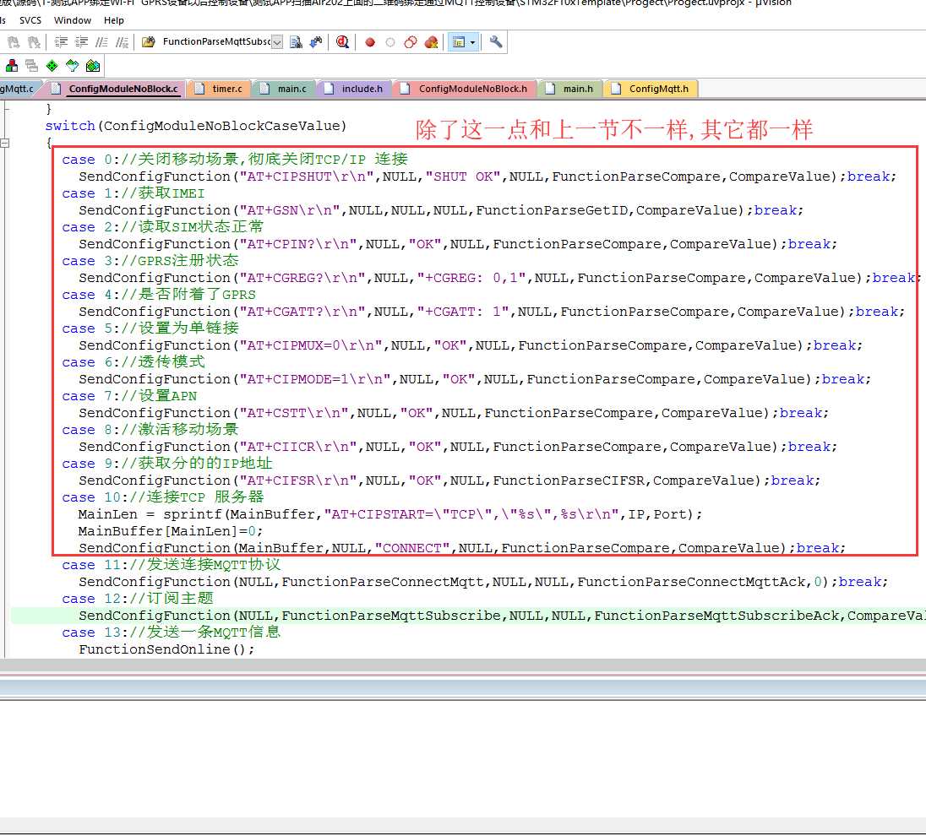The height and width of the screenshot is (836, 926).
Task: Open the window view dropdown arrow
Action: 472,42
